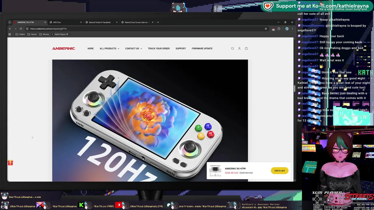Click the ANBERNIC RG 477M title in sticky bar
This screenshot has height=210, width=374.
pyautogui.click(x=235, y=169)
